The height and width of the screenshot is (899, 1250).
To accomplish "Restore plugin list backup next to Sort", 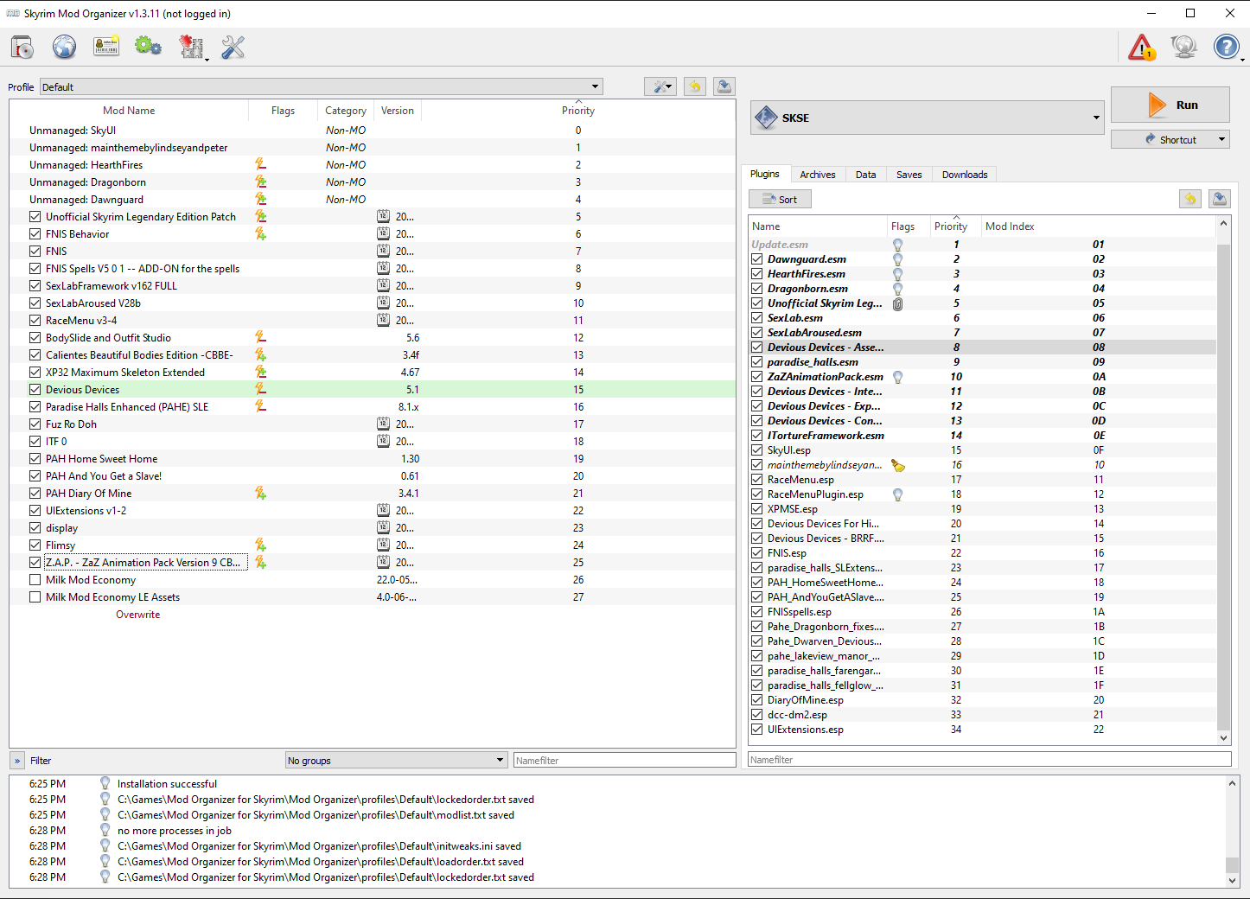I will [x=1190, y=199].
